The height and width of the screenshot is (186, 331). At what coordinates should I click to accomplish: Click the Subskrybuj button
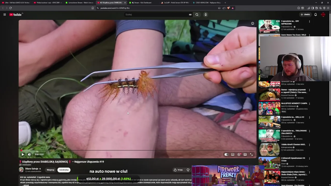point(64,170)
